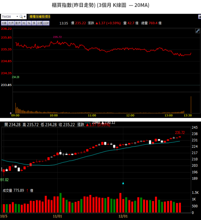
Task: Click the 量 42.7 億 volume reading
Action: point(131,23)
